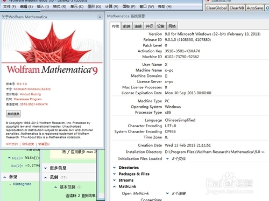
Task: Click the Character Encoding value UTF-8
Action: [x=171, y=126]
